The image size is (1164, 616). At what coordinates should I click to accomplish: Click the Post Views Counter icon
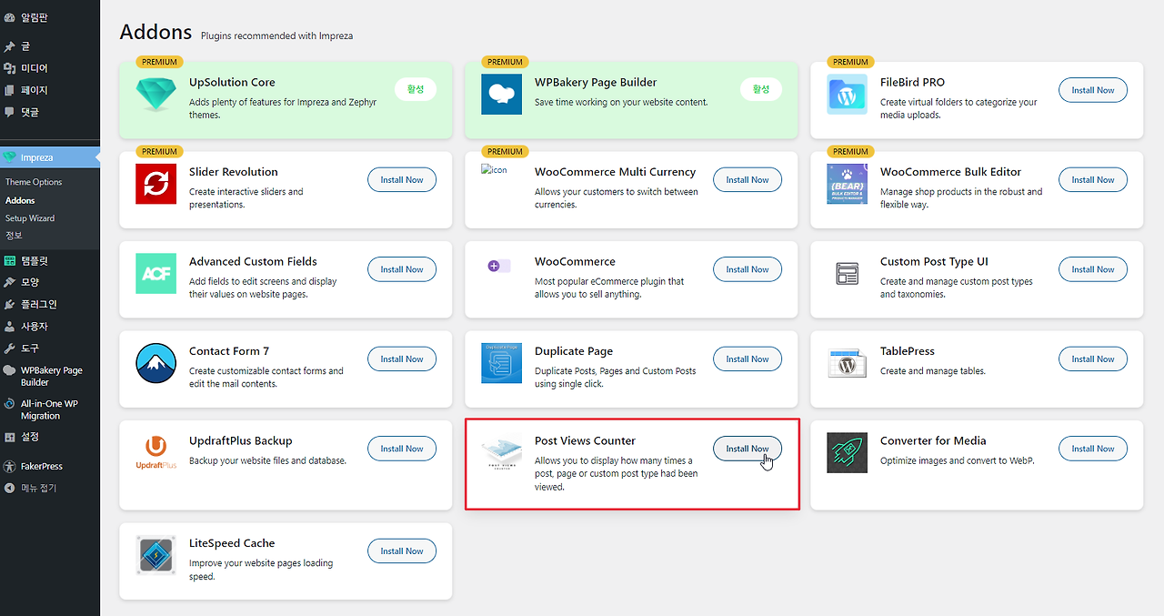501,452
